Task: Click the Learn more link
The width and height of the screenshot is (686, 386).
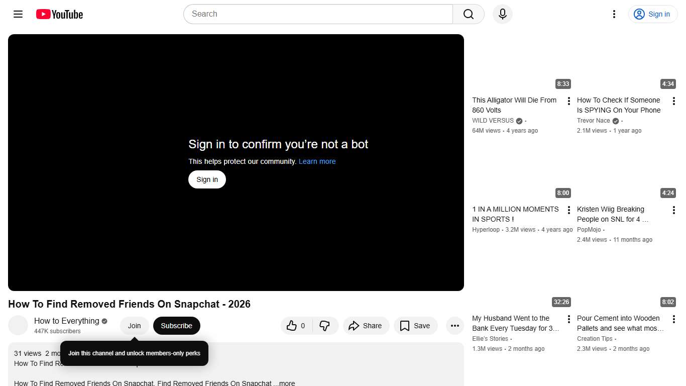Action: (317, 161)
